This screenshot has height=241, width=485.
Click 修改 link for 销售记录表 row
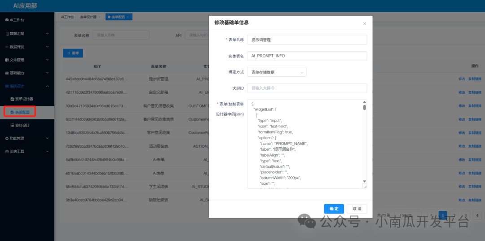click(x=462, y=200)
